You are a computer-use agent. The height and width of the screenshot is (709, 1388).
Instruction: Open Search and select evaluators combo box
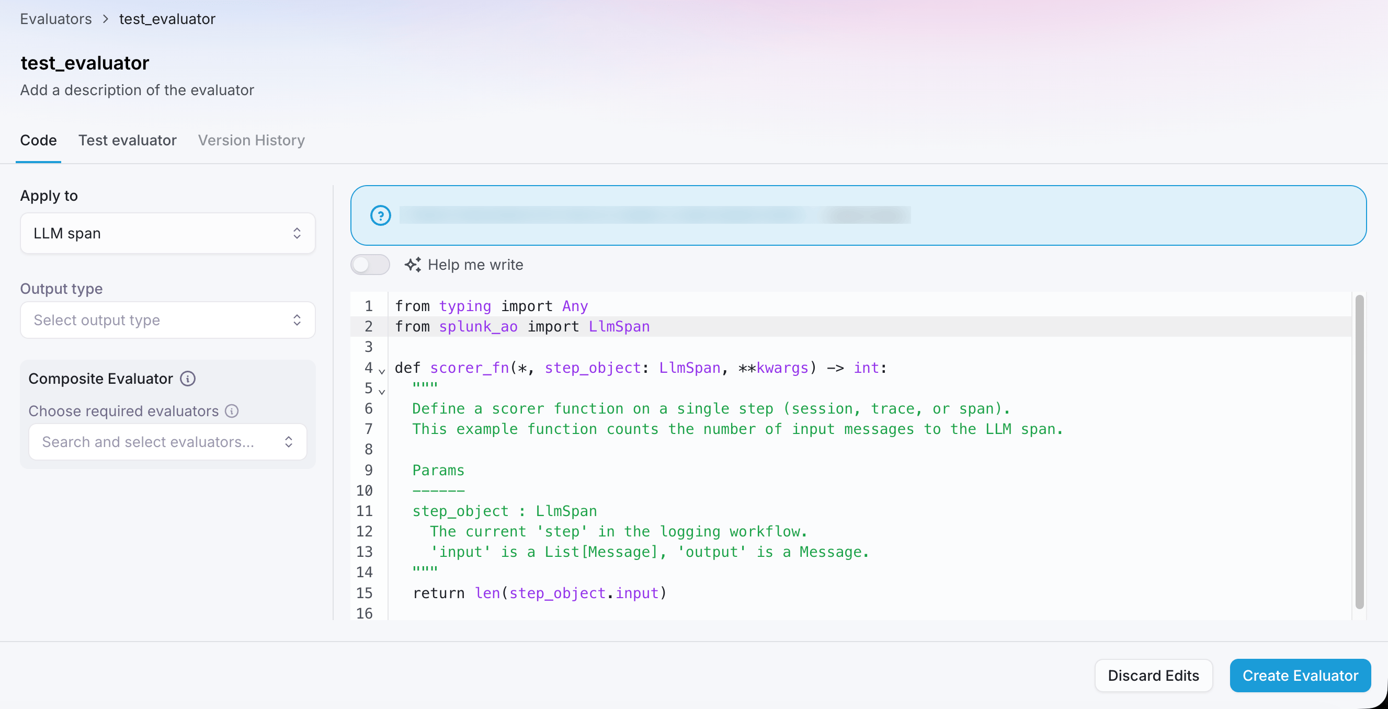pos(167,442)
